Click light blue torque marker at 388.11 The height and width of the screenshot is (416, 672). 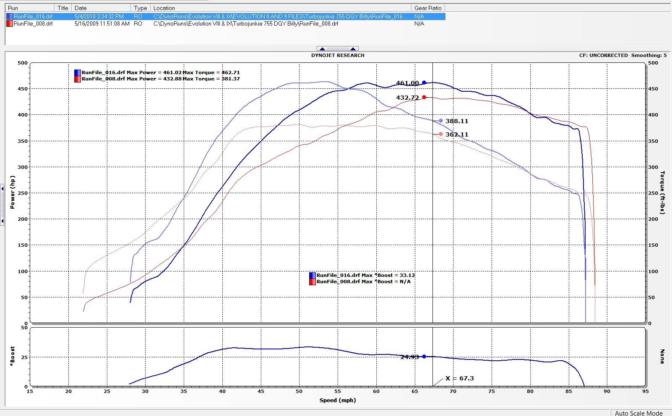441,121
